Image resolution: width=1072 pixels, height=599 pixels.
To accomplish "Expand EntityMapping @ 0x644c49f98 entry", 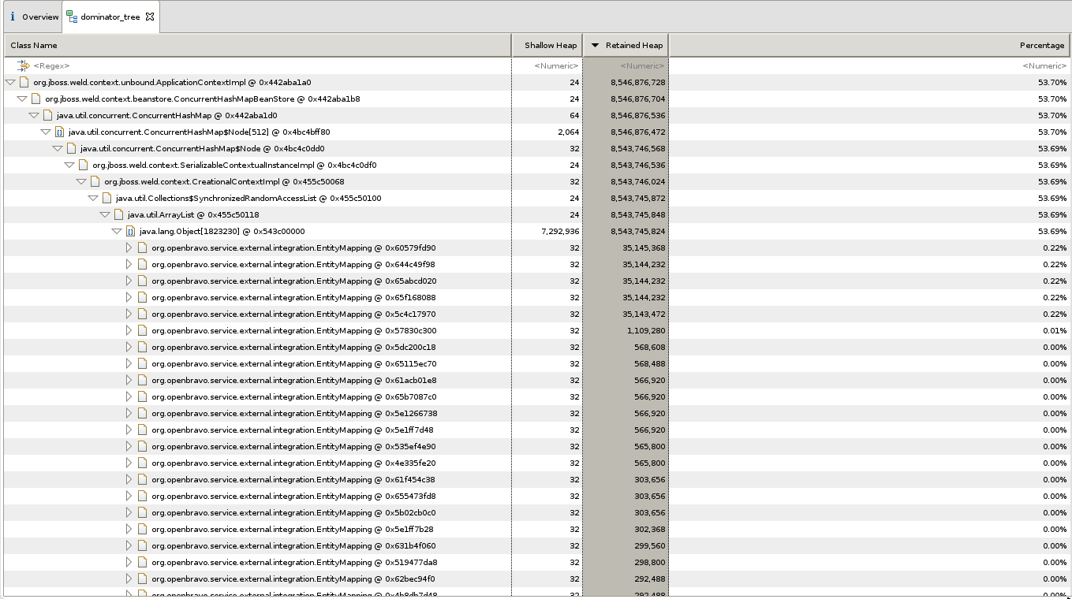I will (129, 265).
